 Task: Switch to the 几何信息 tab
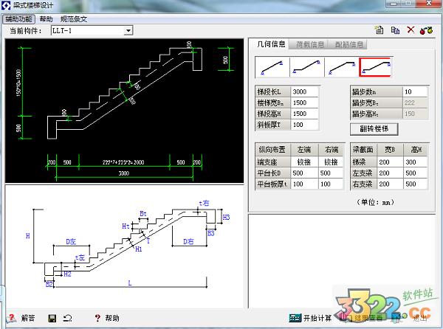click(x=271, y=44)
